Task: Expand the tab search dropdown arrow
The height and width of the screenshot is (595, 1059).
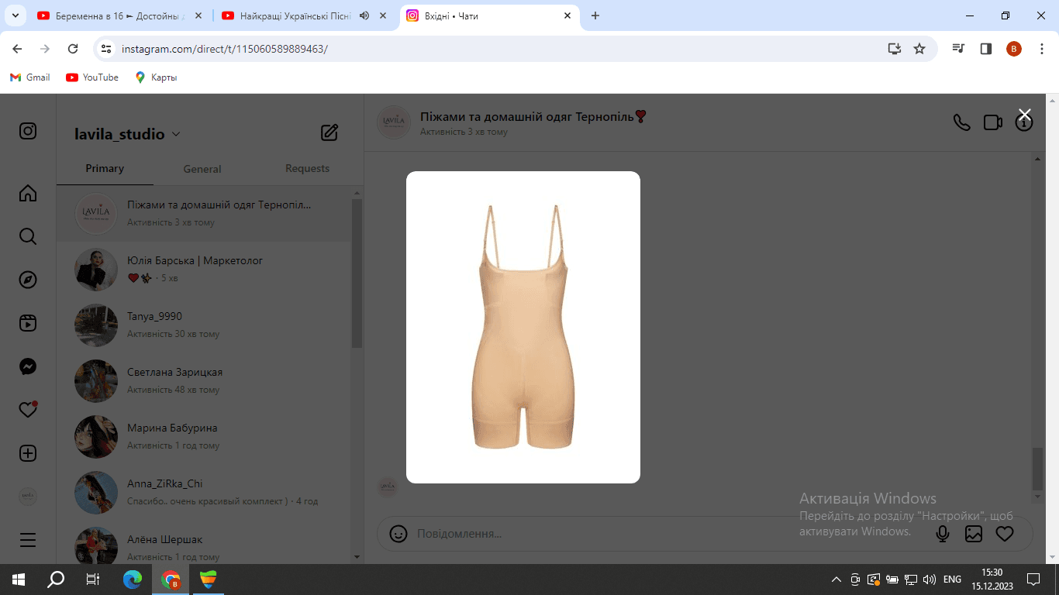Action: [x=15, y=15]
